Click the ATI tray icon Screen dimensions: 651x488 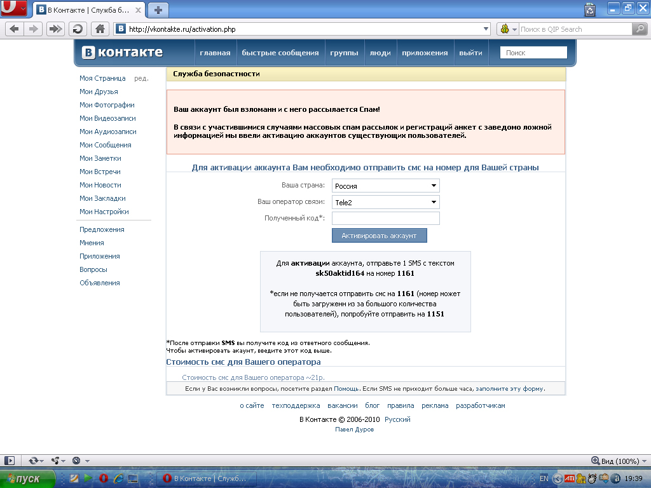coord(570,478)
